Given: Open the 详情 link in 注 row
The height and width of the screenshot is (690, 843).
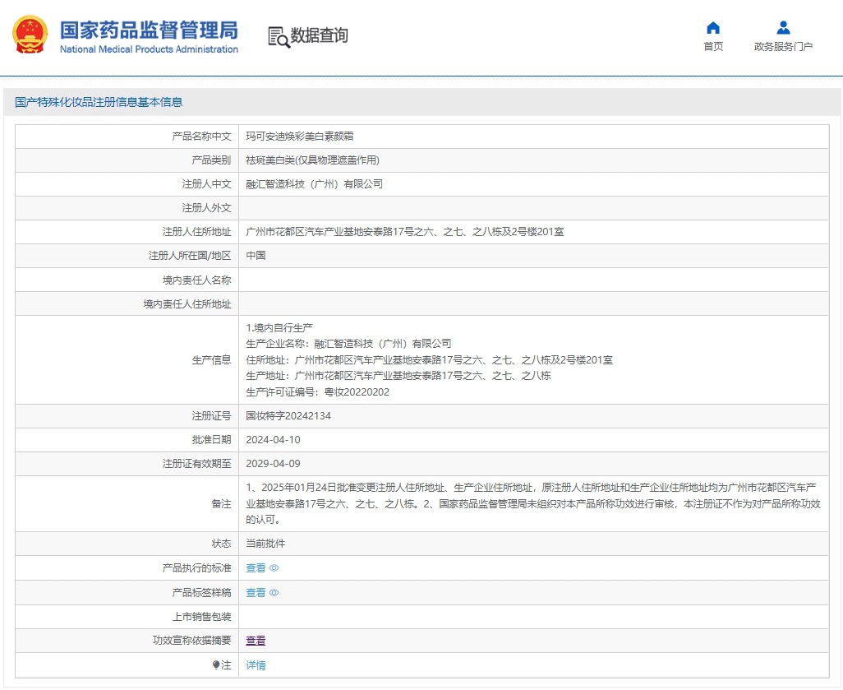Looking at the screenshot, I should (256, 665).
